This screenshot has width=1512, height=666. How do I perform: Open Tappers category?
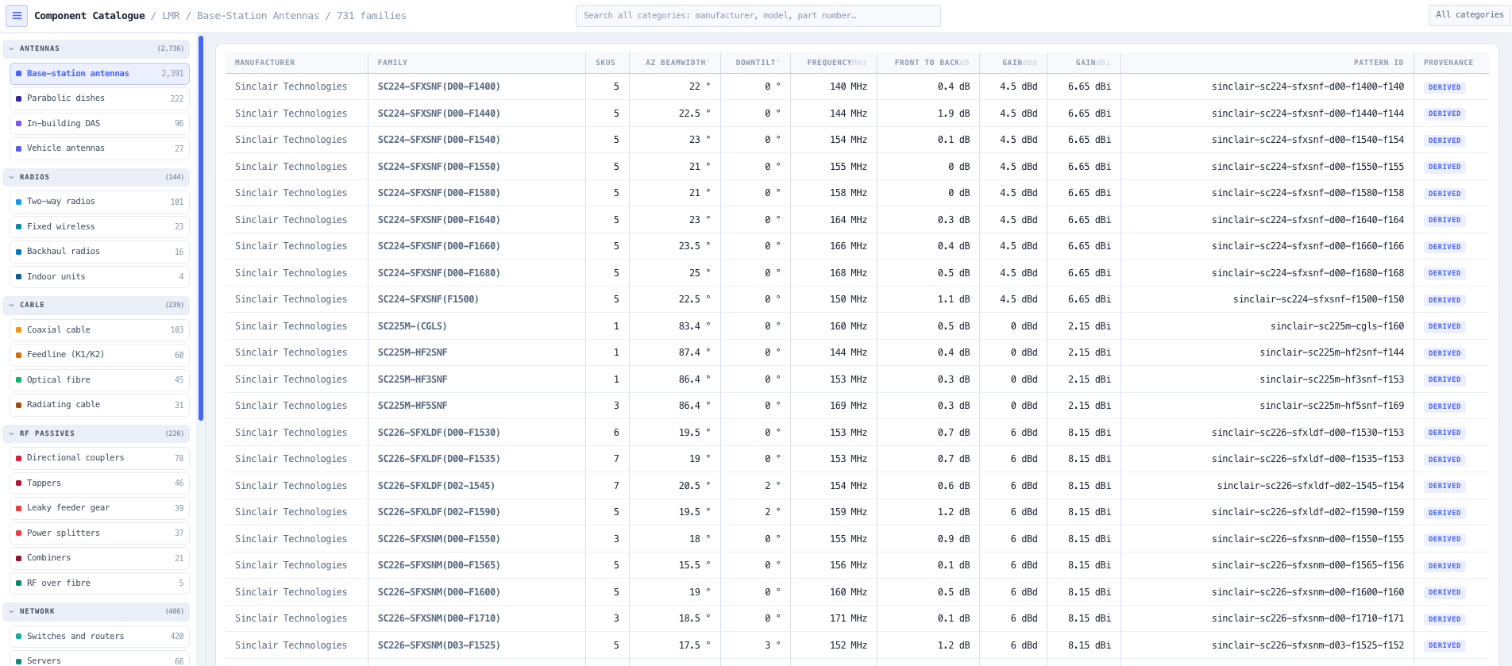click(99, 483)
